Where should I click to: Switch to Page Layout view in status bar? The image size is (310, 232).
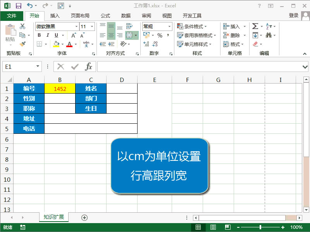213,227
